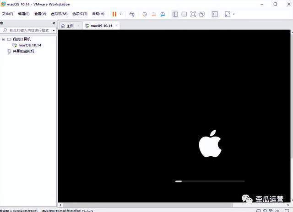Click the Unity mode icon
This screenshot has width=293, height=212.
[x=202, y=14]
